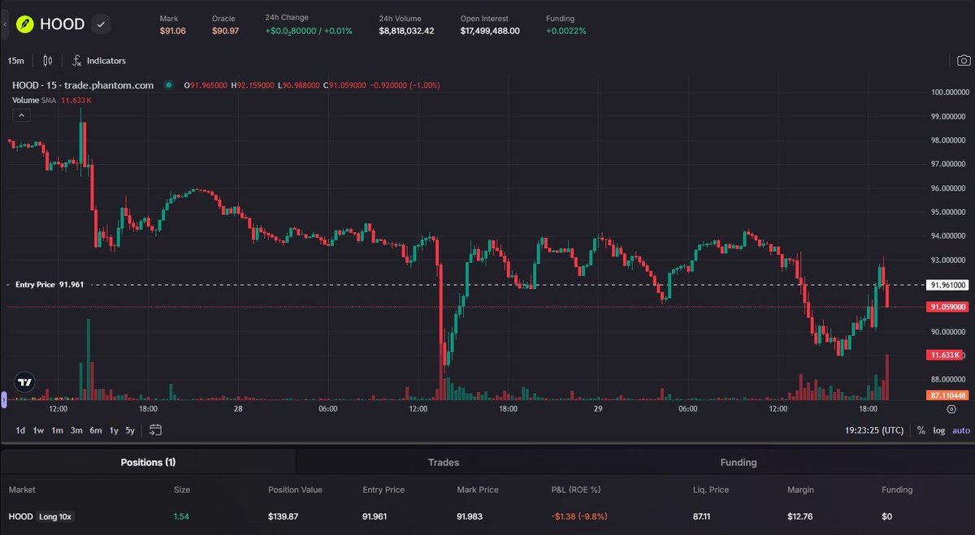The height and width of the screenshot is (535, 975).
Task: Set chart range to 1y
Action: [114, 430]
